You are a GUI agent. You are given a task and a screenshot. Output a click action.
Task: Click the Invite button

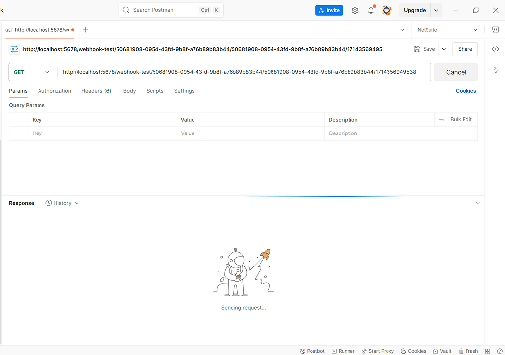click(329, 10)
